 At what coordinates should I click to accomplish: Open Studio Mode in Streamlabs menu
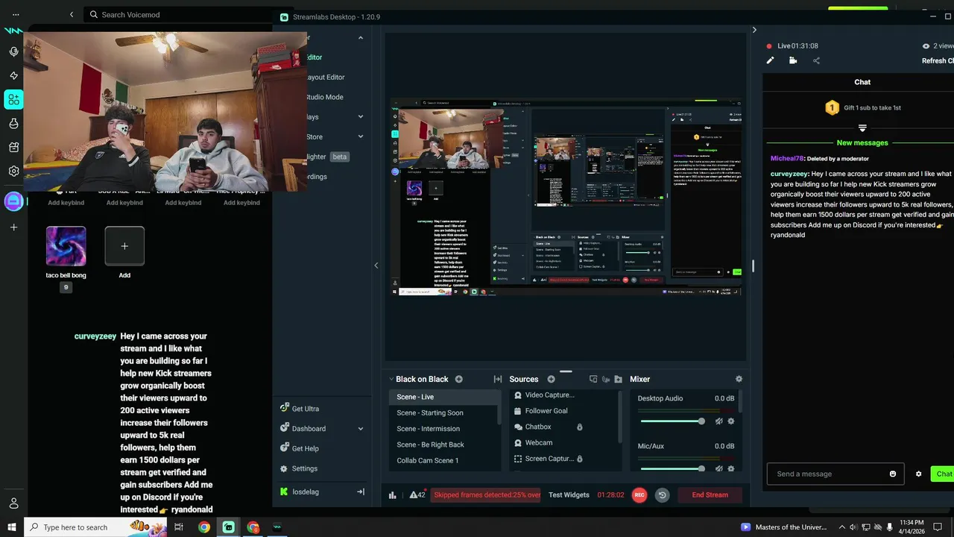(325, 97)
